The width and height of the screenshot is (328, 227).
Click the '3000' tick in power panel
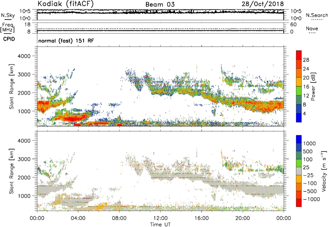click(x=24, y=75)
